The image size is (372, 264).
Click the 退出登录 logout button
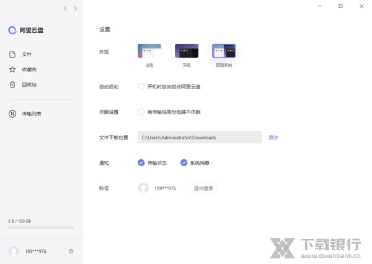coord(203,188)
